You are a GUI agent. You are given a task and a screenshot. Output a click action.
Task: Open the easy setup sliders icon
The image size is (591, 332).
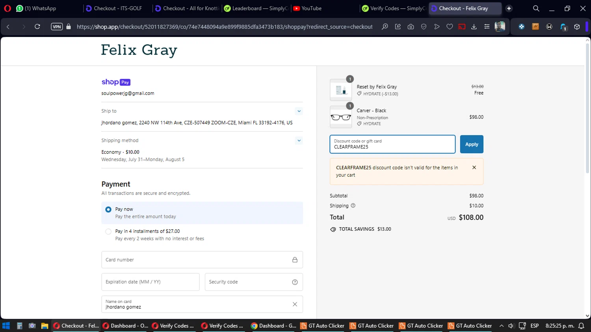tap(487, 27)
